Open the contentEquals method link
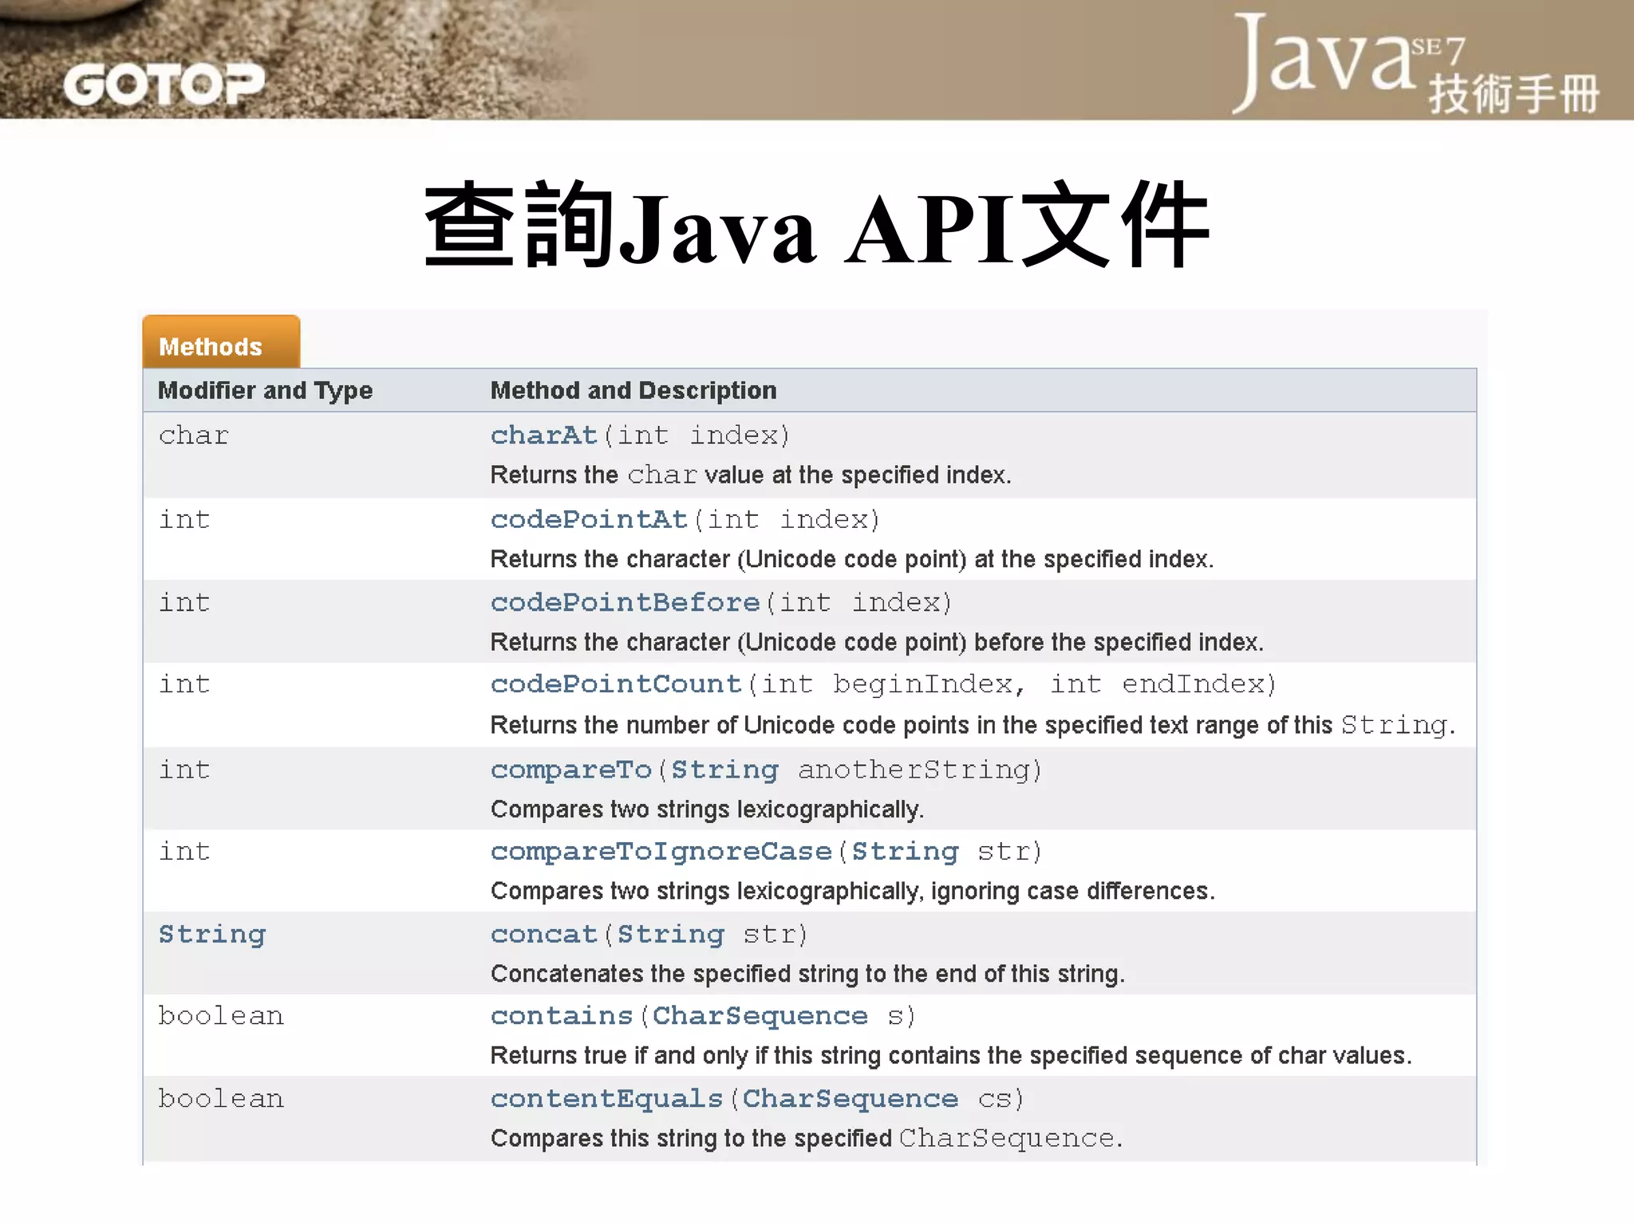1634x1225 pixels. 606,1099
